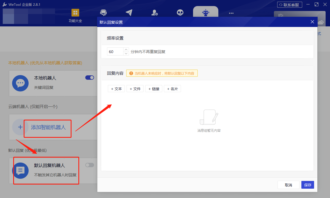This screenshot has height=198, width=330.
Task: Click the 回复内容 section heading
Action: click(x=115, y=73)
